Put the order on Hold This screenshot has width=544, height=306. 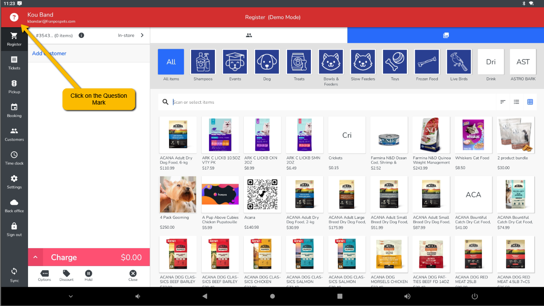(88, 275)
